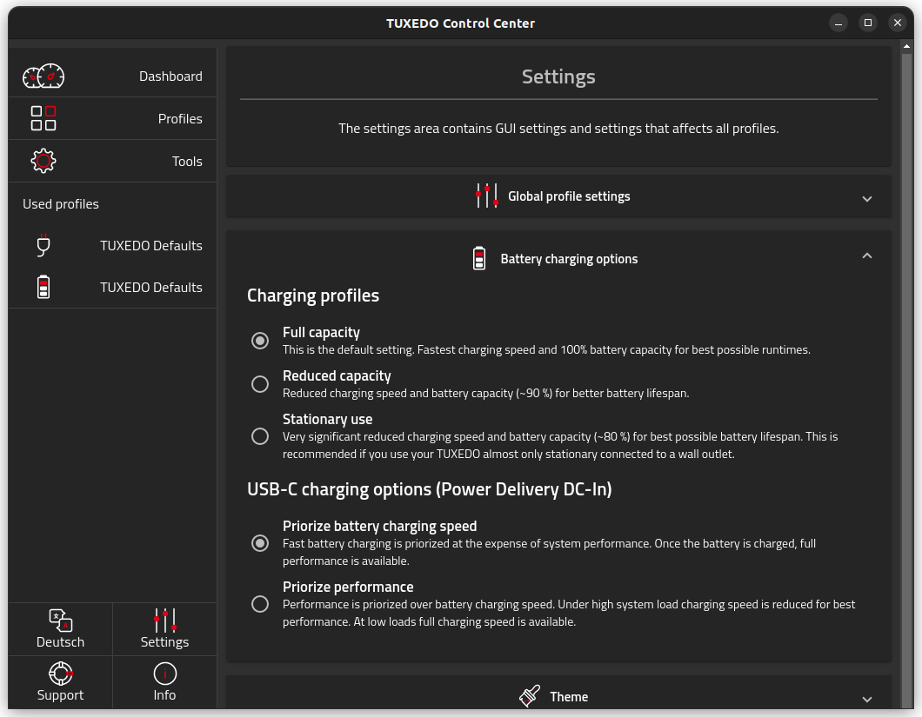Click the Support lifebuoy icon

tap(60, 672)
